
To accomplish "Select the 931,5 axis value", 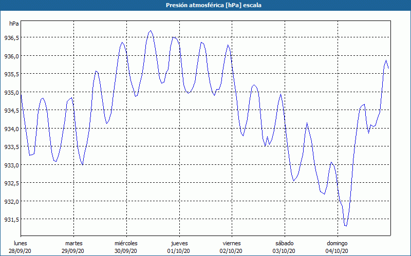I will [x=11, y=220].
